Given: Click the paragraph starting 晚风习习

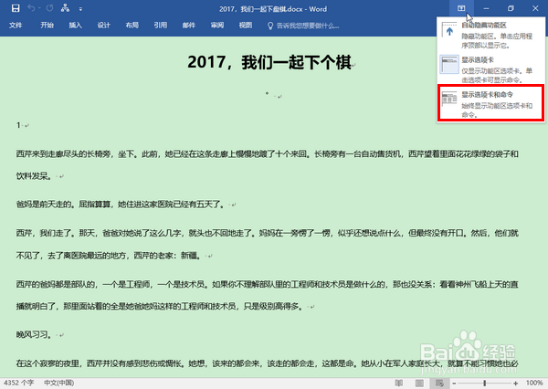Looking at the screenshot, I should pos(35,335).
